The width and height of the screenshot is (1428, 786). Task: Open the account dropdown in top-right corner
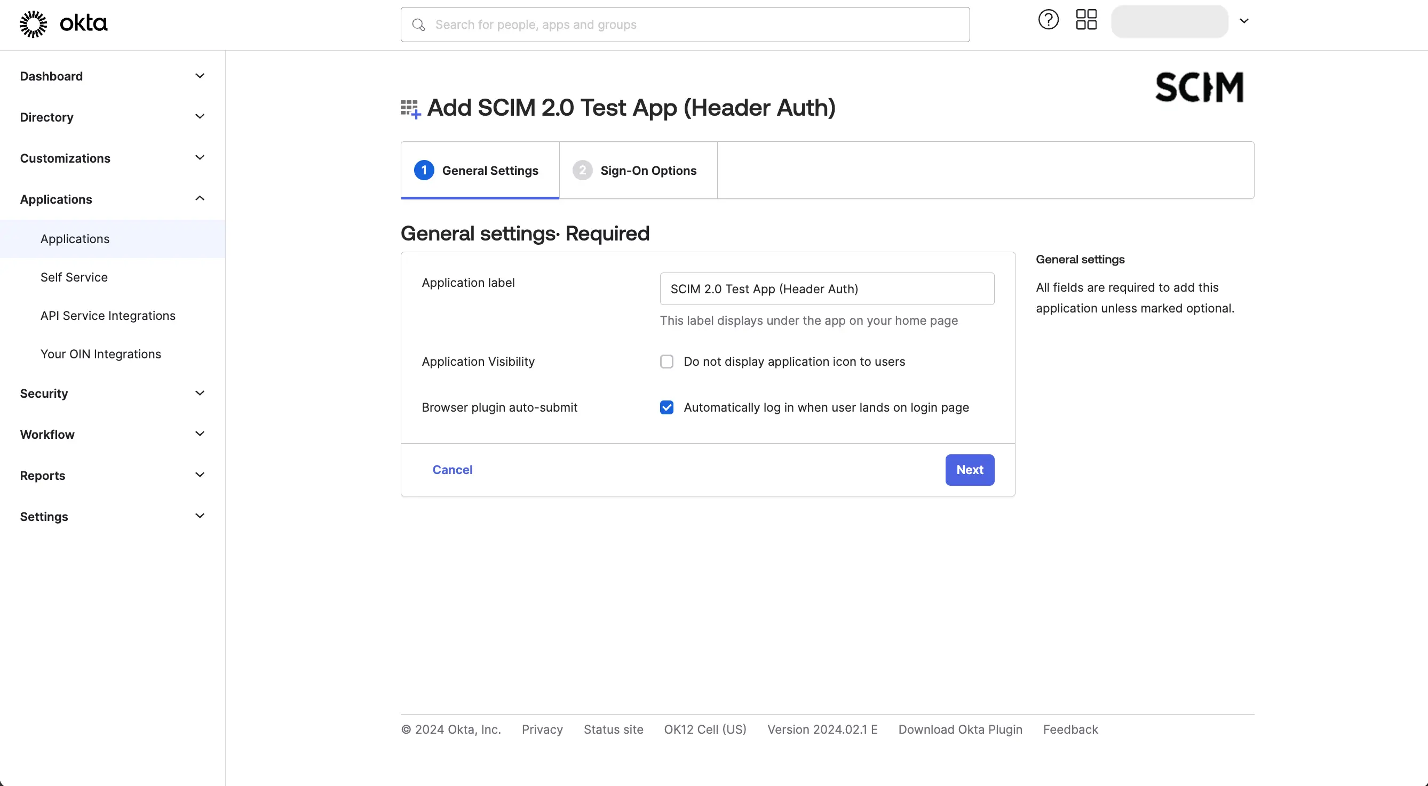[1244, 20]
